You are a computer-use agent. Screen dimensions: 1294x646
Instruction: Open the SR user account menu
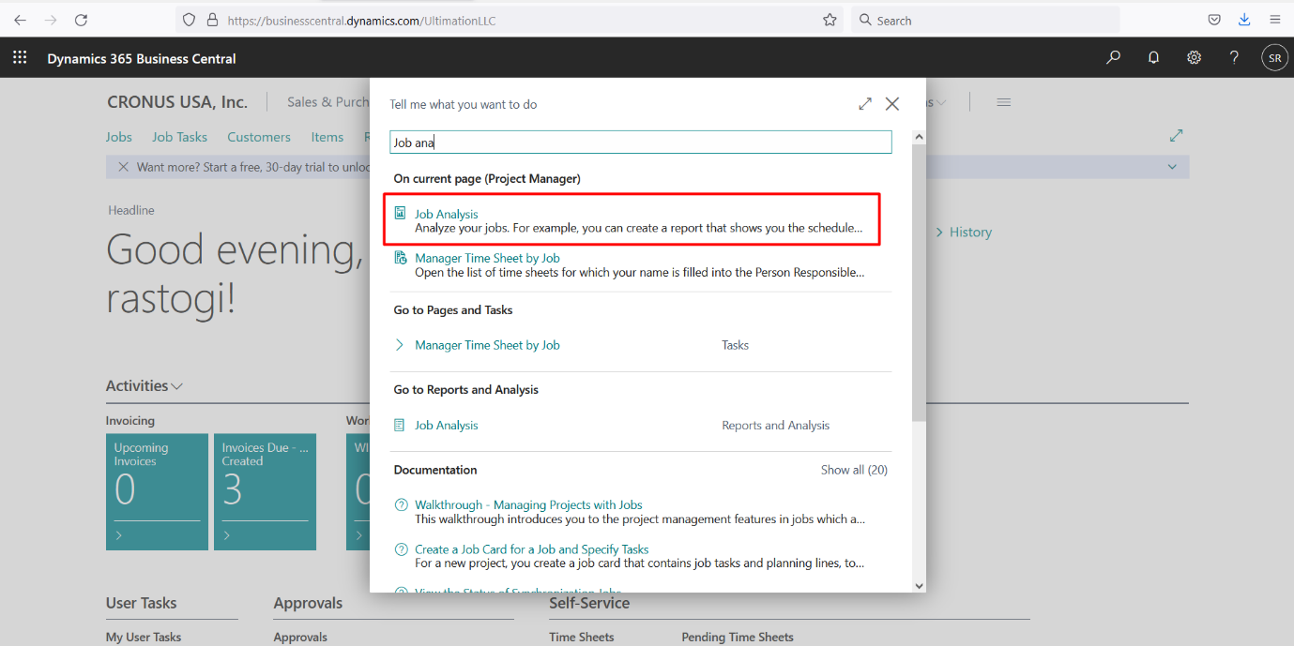(1274, 57)
